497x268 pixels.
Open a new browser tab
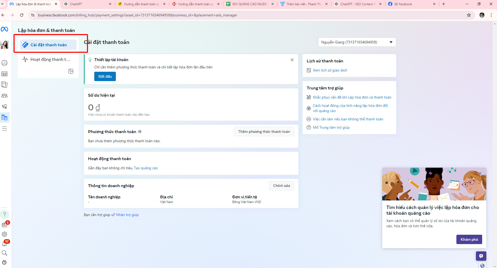pos(444,4)
